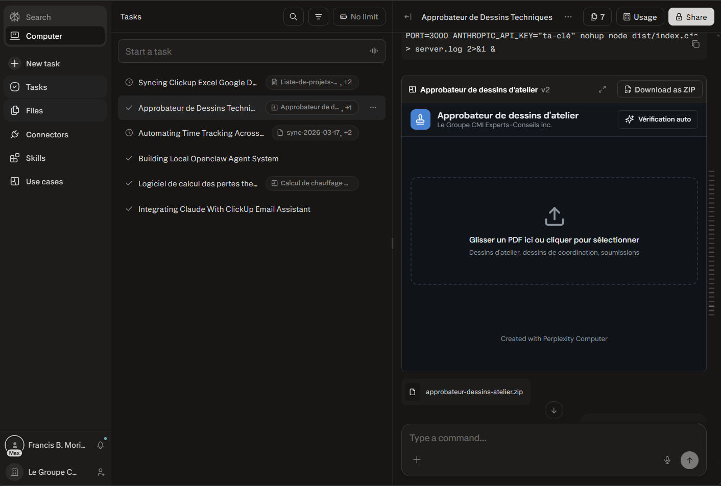
Task: Click the microphone icon in command box
Action: click(x=667, y=460)
